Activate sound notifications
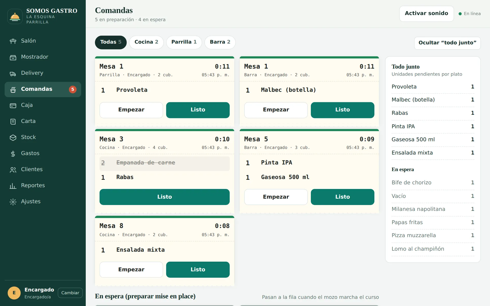 point(426,14)
